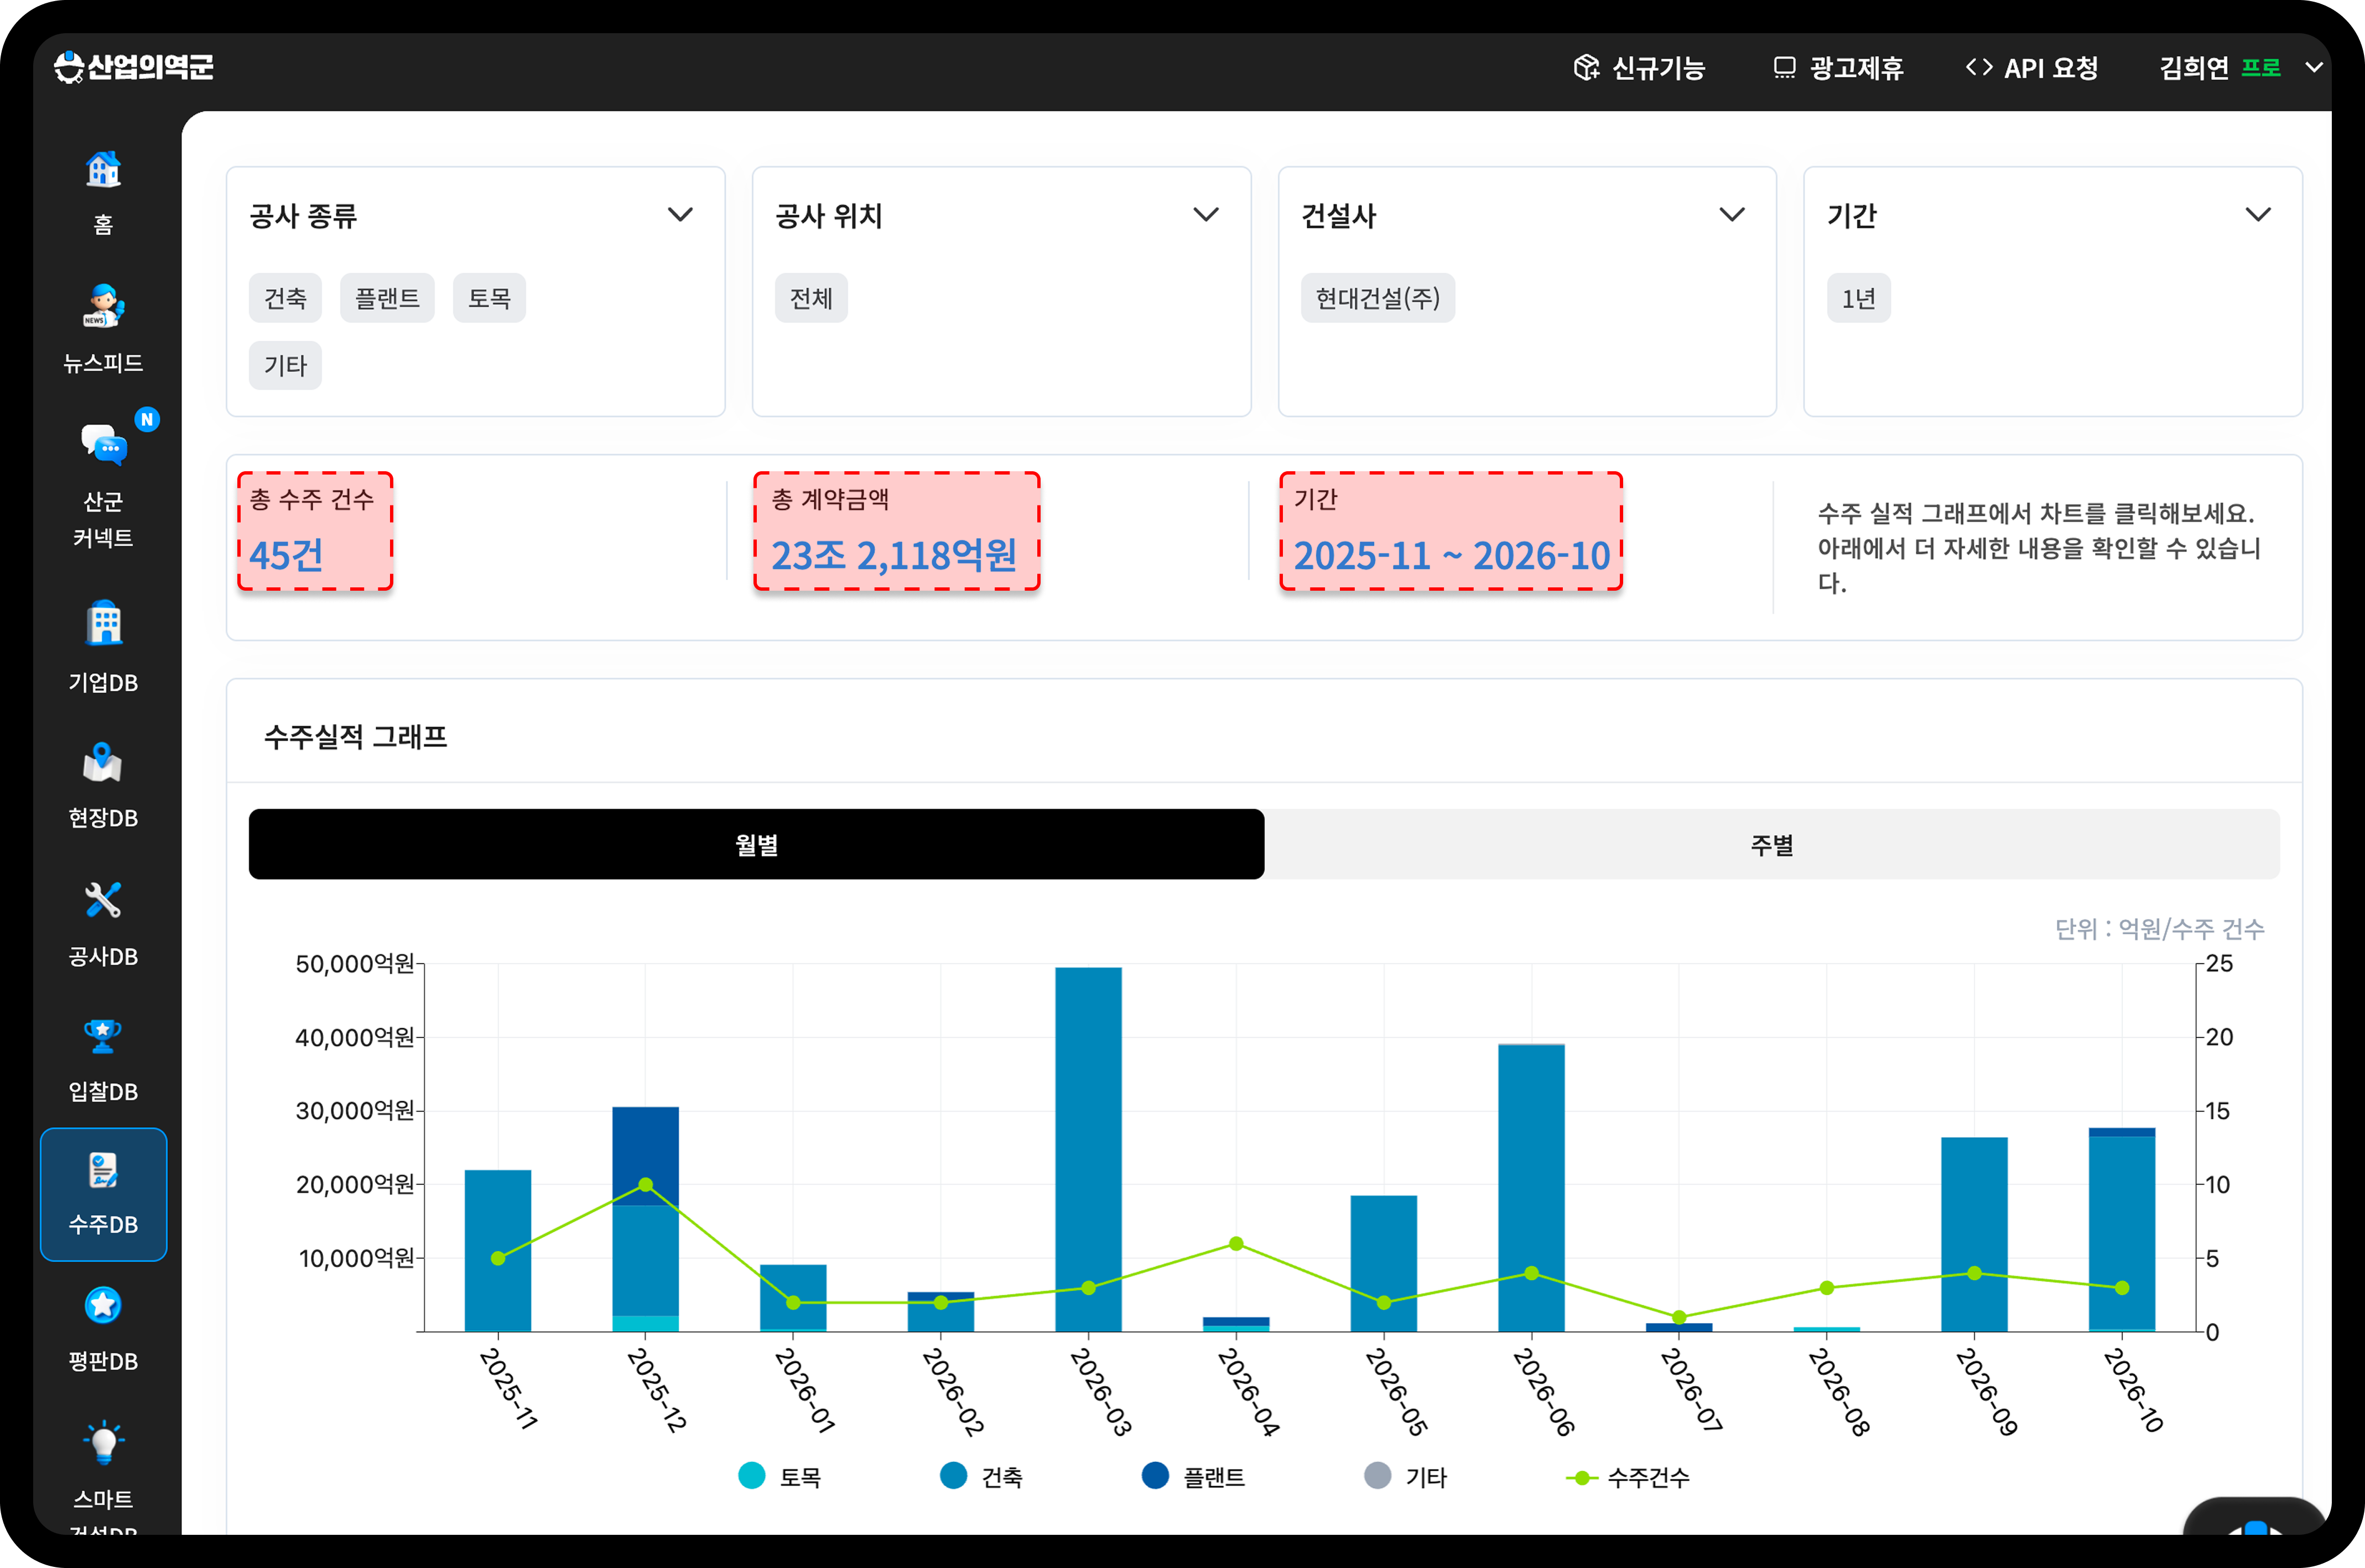2365x1568 pixels.
Task: Select the 월별 tab
Action: [x=756, y=845]
